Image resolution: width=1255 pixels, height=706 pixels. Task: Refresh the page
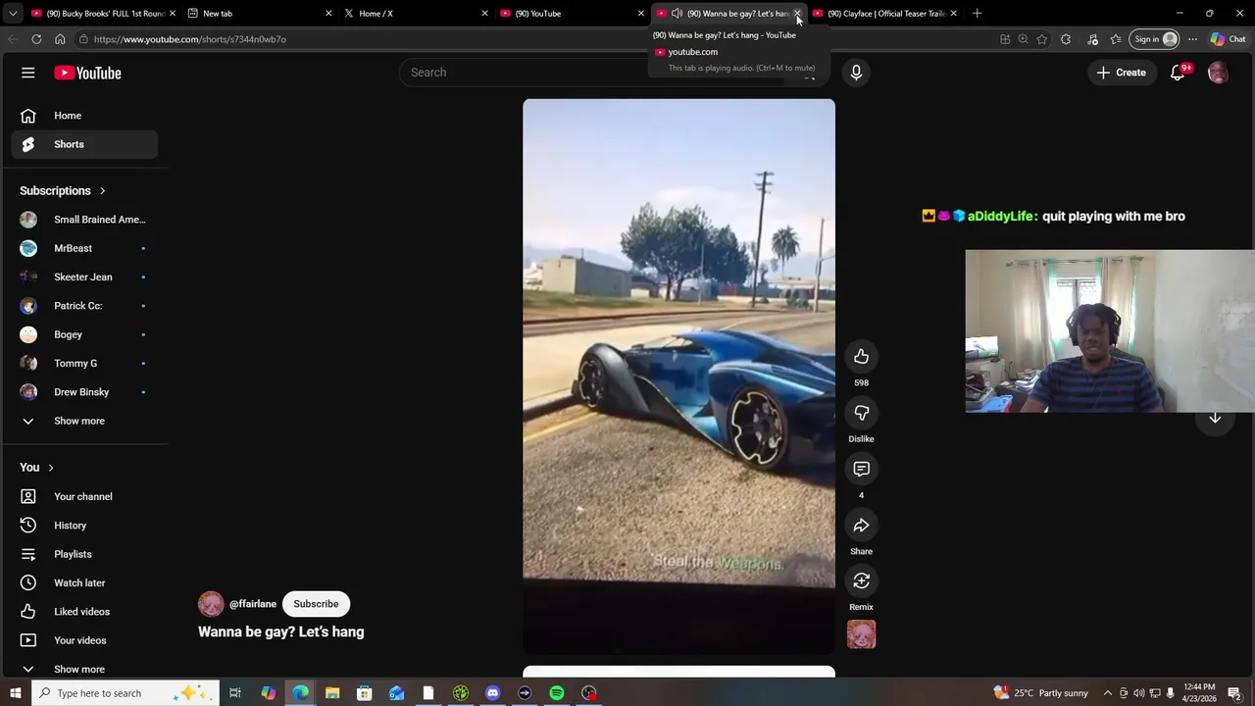(36, 39)
